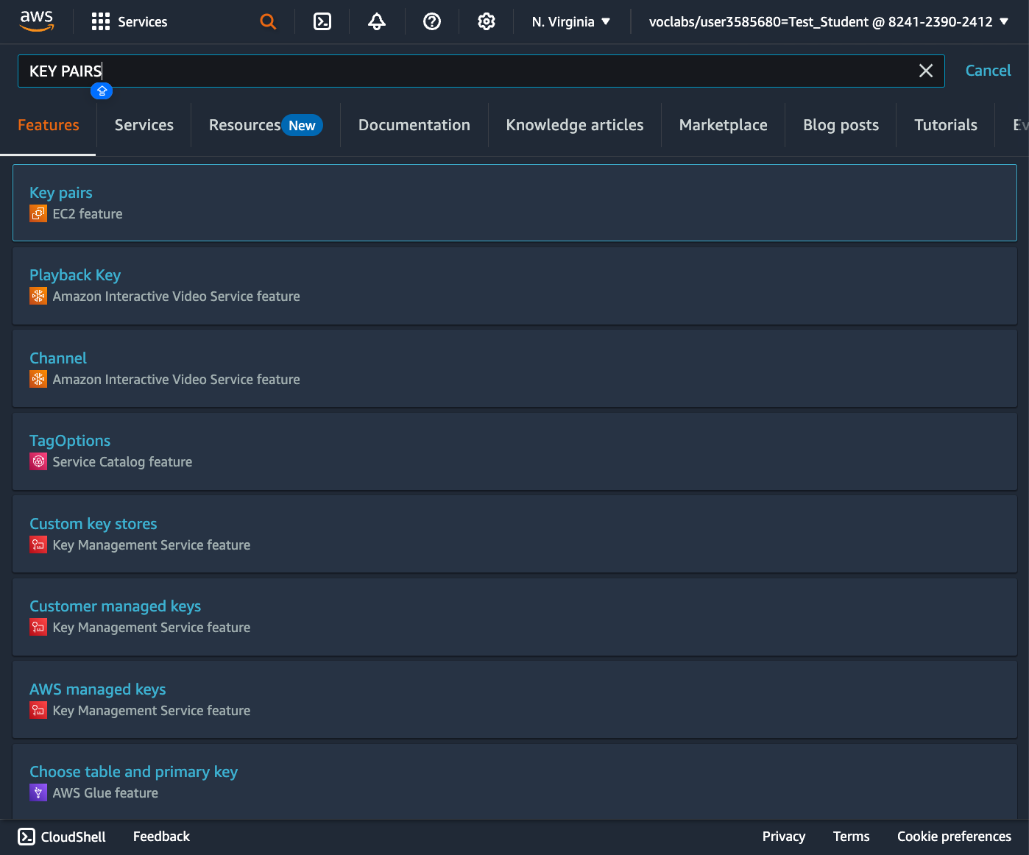Image resolution: width=1029 pixels, height=855 pixels.
Task: Open the notifications bell
Action: click(377, 22)
